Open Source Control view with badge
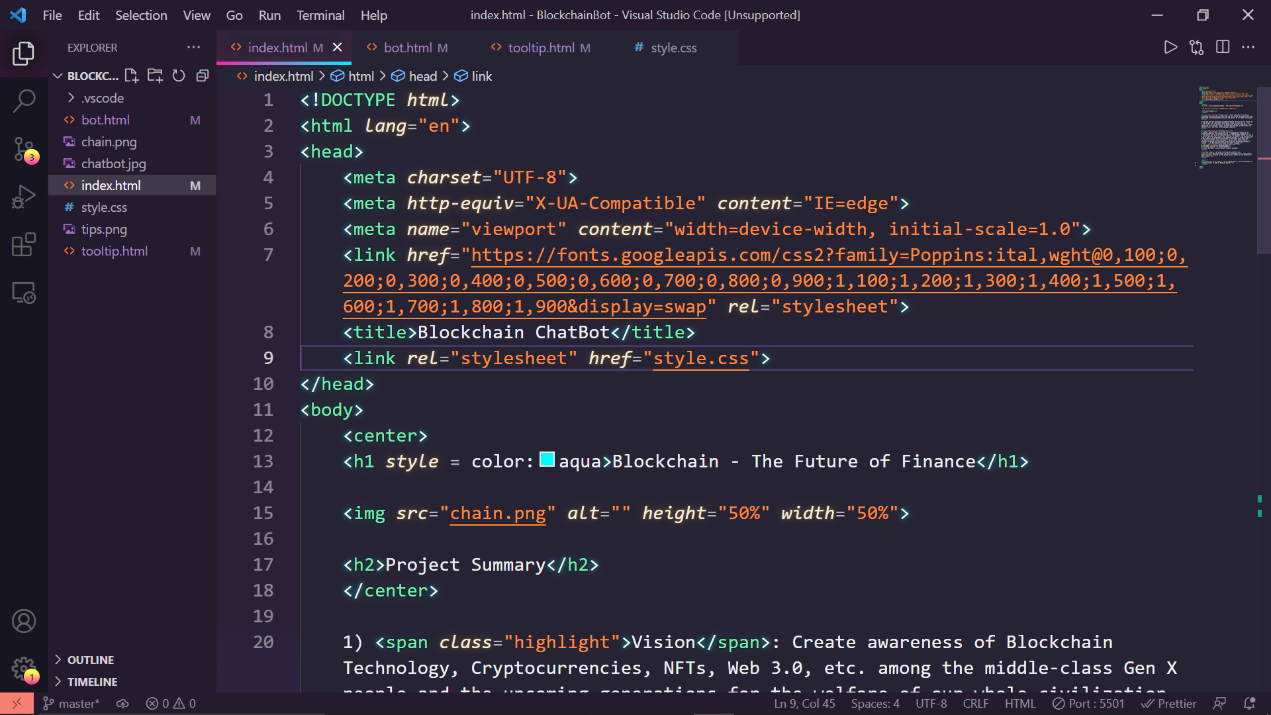The width and height of the screenshot is (1271, 715). point(24,150)
